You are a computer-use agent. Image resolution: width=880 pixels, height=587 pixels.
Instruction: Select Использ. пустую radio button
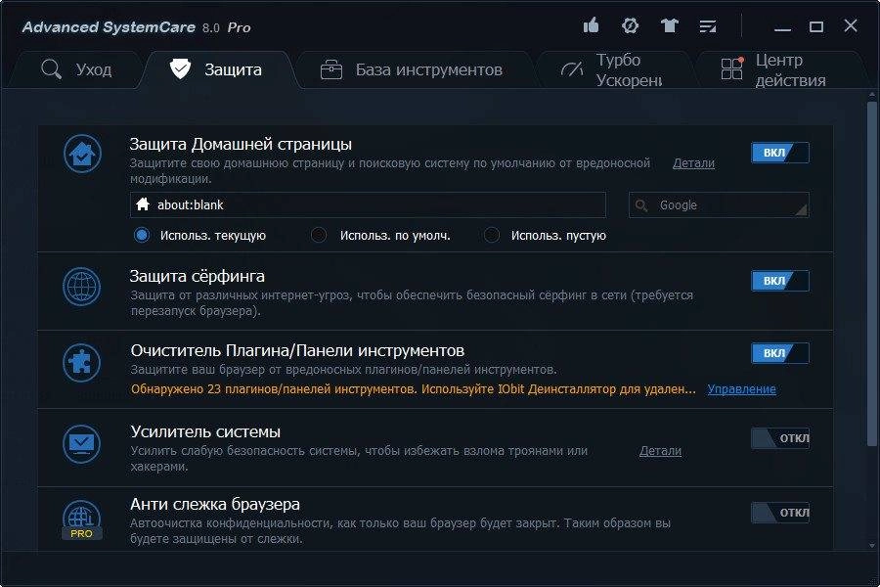pyautogui.click(x=492, y=235)
